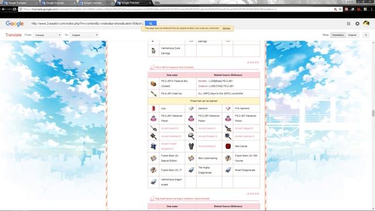
Task: Bookmark this page with the star icon
Action: pos(340,9)
